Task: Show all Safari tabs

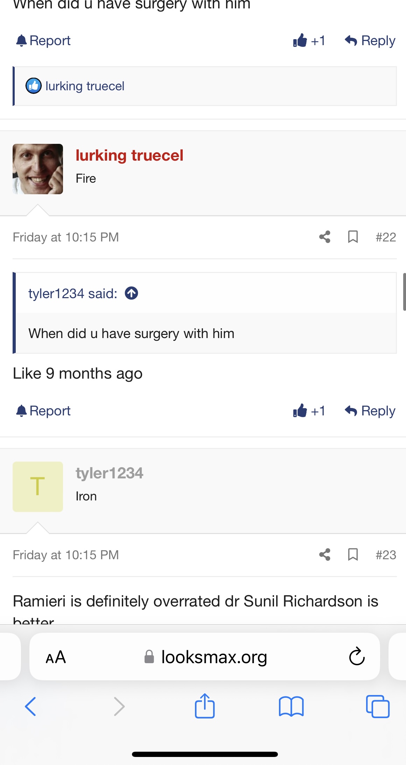Action: click(378, 706)
